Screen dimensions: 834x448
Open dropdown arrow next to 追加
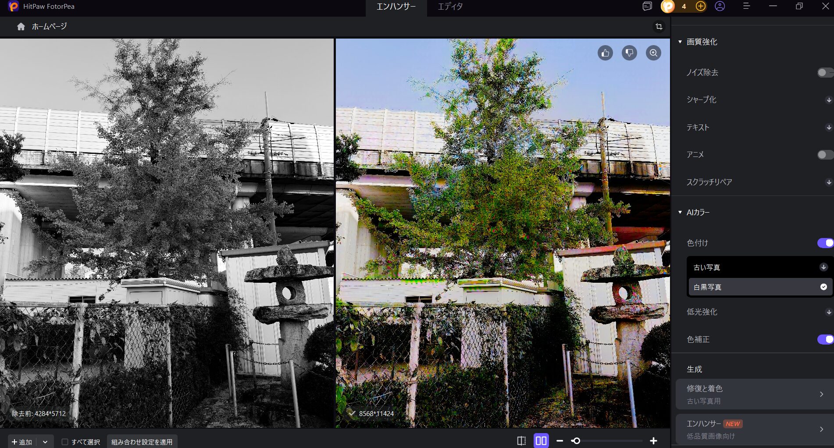coord(45,442)
